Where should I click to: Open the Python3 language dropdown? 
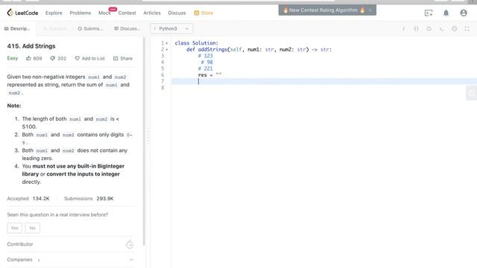pos(171,28)
